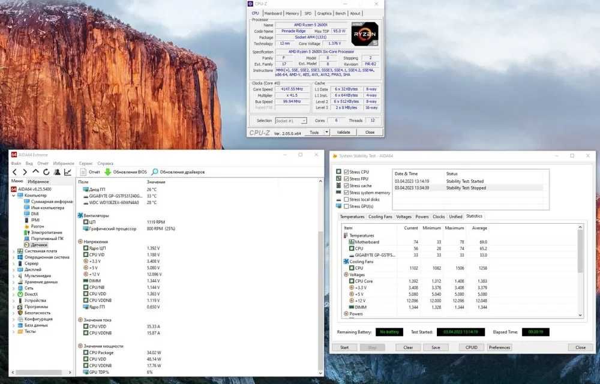The image size is (600, 384).
Task: Toggle the Stress FPU checkbox
Action: pyautogui.click(x=346, y=179)
